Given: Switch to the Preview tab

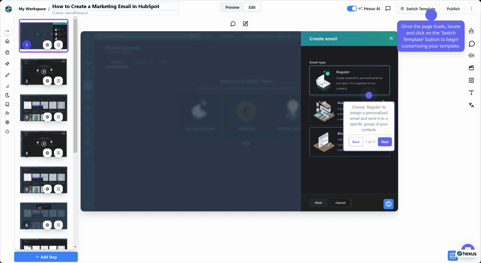Looking at the screenshot, I should (x=232, y=7).
